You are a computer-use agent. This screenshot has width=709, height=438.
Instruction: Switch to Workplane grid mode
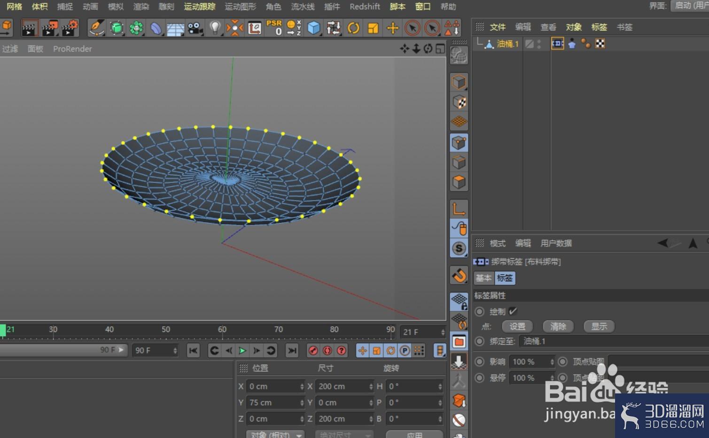(459, 122)
